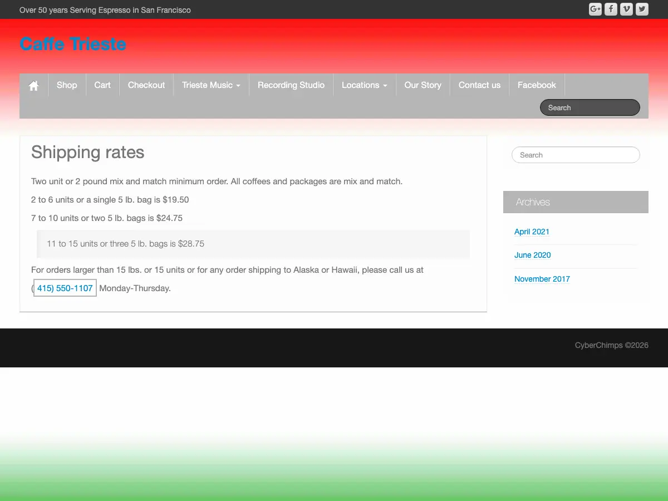Open the June 2020 archive
Screen dimensions: 668x501
(x=533, y=255)
